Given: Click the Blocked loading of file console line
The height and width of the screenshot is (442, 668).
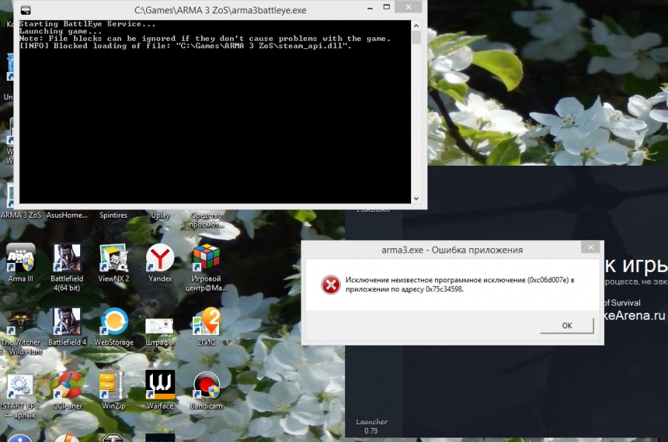Looking at the screenshot, I should [x=186, y=46].
